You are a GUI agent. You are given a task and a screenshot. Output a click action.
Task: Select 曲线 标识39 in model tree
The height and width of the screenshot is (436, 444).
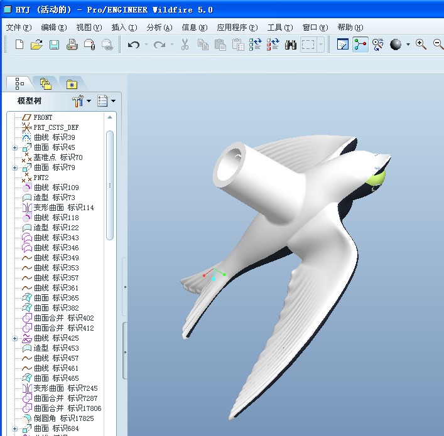coord(49,137)
